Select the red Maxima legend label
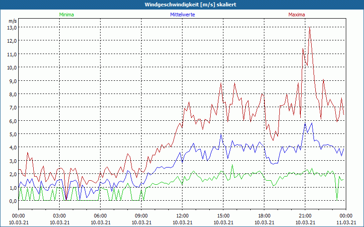 tap(297, 15)
